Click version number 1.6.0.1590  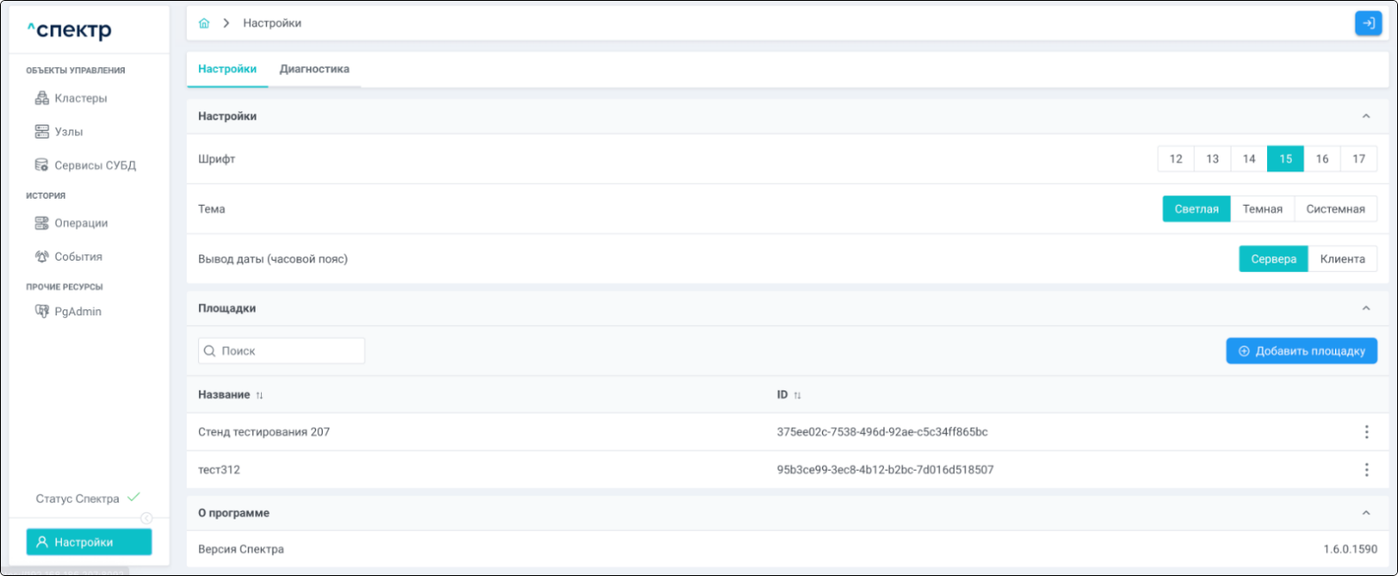(x=1350, y=549)
